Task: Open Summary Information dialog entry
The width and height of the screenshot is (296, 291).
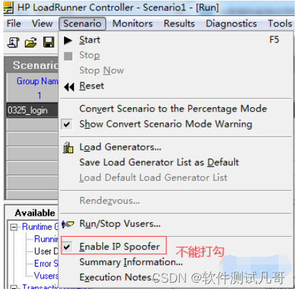Action: coord(131,262)
